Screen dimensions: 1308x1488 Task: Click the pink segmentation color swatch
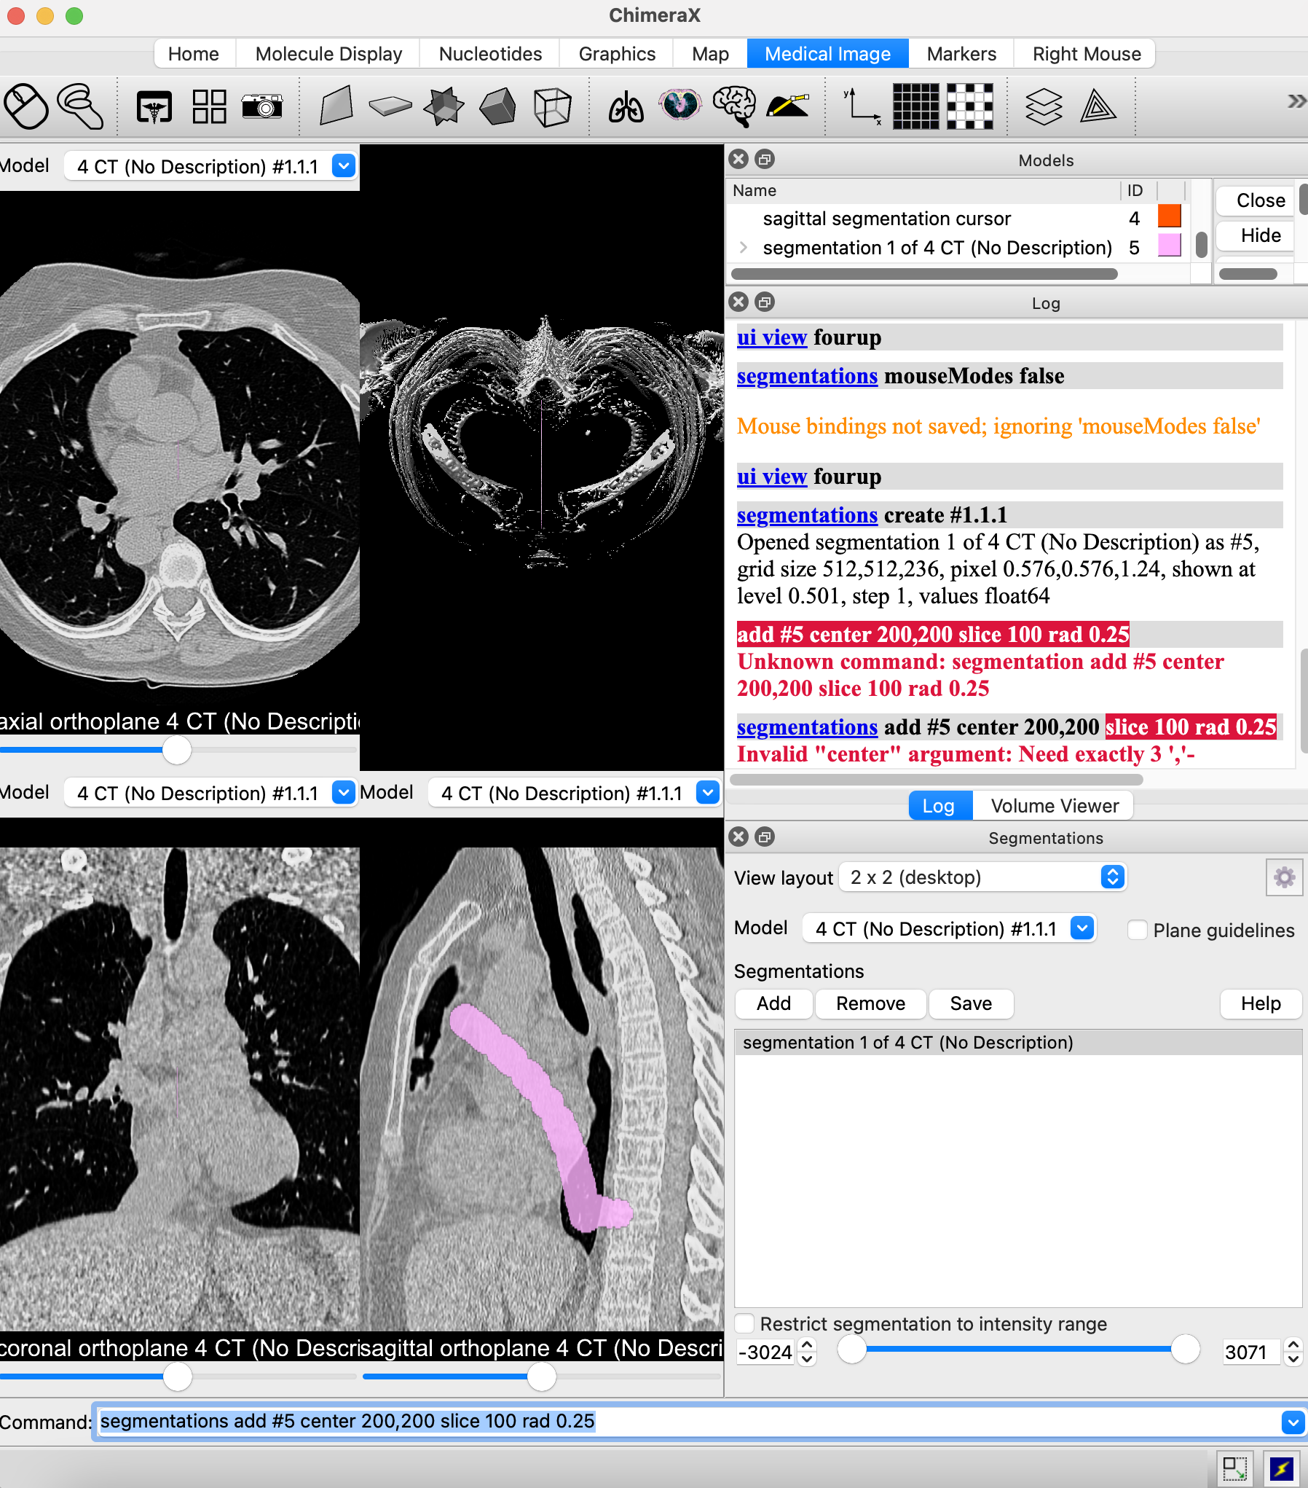1169,246
